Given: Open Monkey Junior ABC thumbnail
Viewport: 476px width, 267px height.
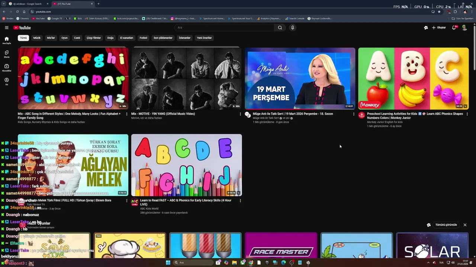Looking at the screenshot, I should (x=413, y=78).
